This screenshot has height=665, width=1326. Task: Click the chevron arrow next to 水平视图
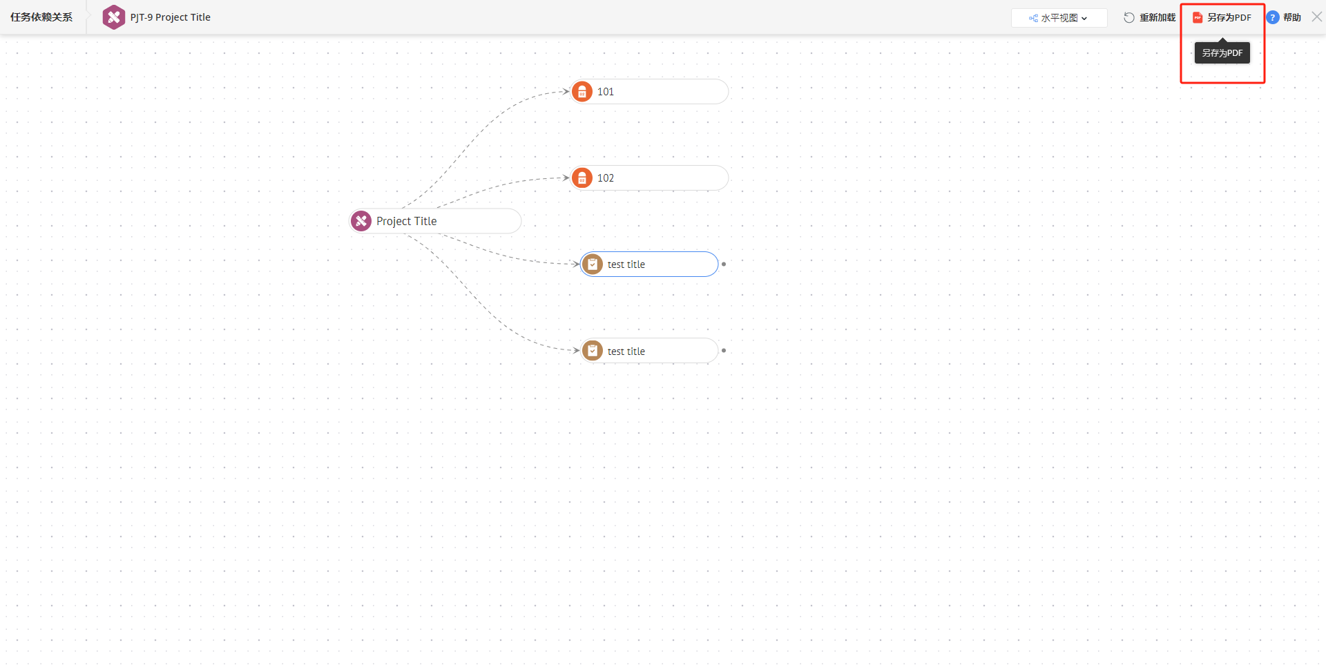pos(1084,19)
